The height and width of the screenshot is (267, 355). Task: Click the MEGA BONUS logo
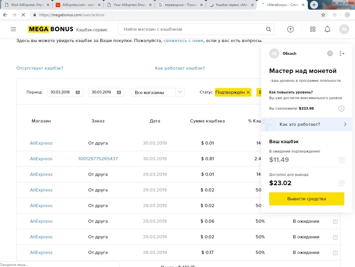[50, 29]
